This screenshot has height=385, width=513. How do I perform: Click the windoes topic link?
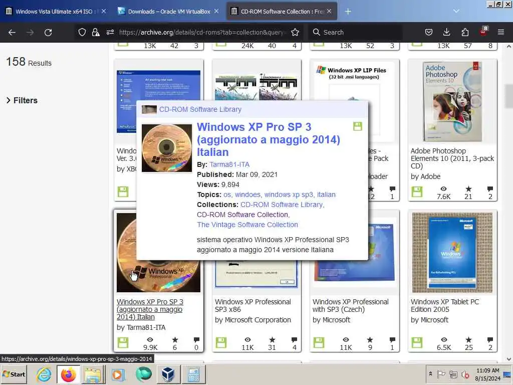(248, 195)
